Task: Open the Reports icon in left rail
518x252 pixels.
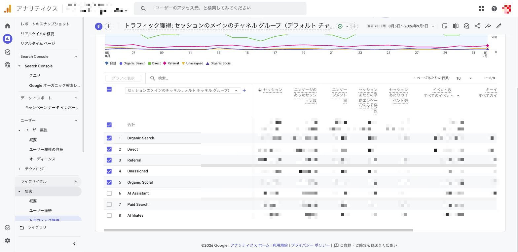Action: (8, 39)
